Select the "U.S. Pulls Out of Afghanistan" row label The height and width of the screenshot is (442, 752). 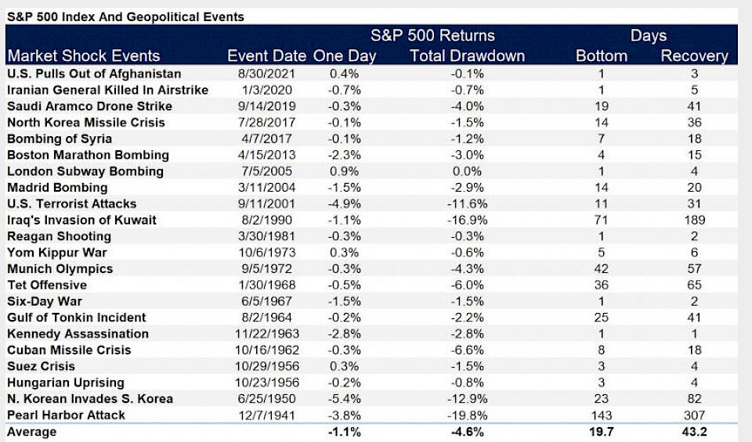[x=94, y=74]
